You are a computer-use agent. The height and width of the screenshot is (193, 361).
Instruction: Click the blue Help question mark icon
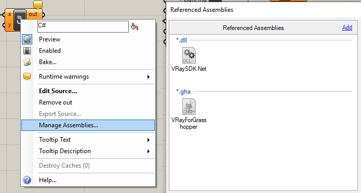click(x=27, y=180)
